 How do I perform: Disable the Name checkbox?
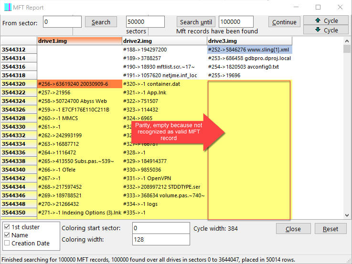pos(7,235)
